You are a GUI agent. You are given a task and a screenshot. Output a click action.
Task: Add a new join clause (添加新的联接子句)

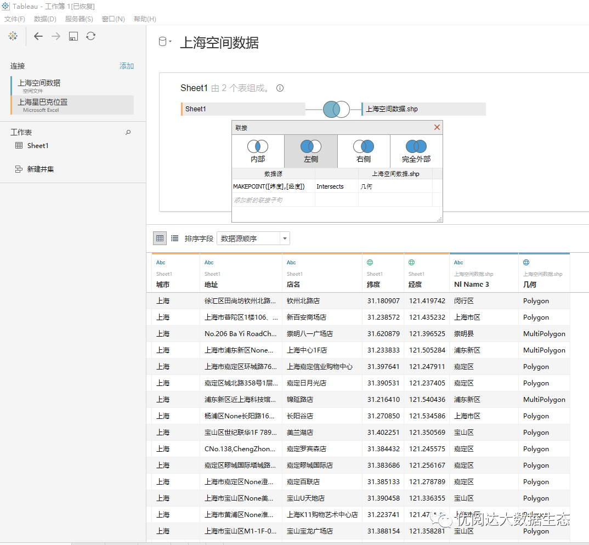274,200
